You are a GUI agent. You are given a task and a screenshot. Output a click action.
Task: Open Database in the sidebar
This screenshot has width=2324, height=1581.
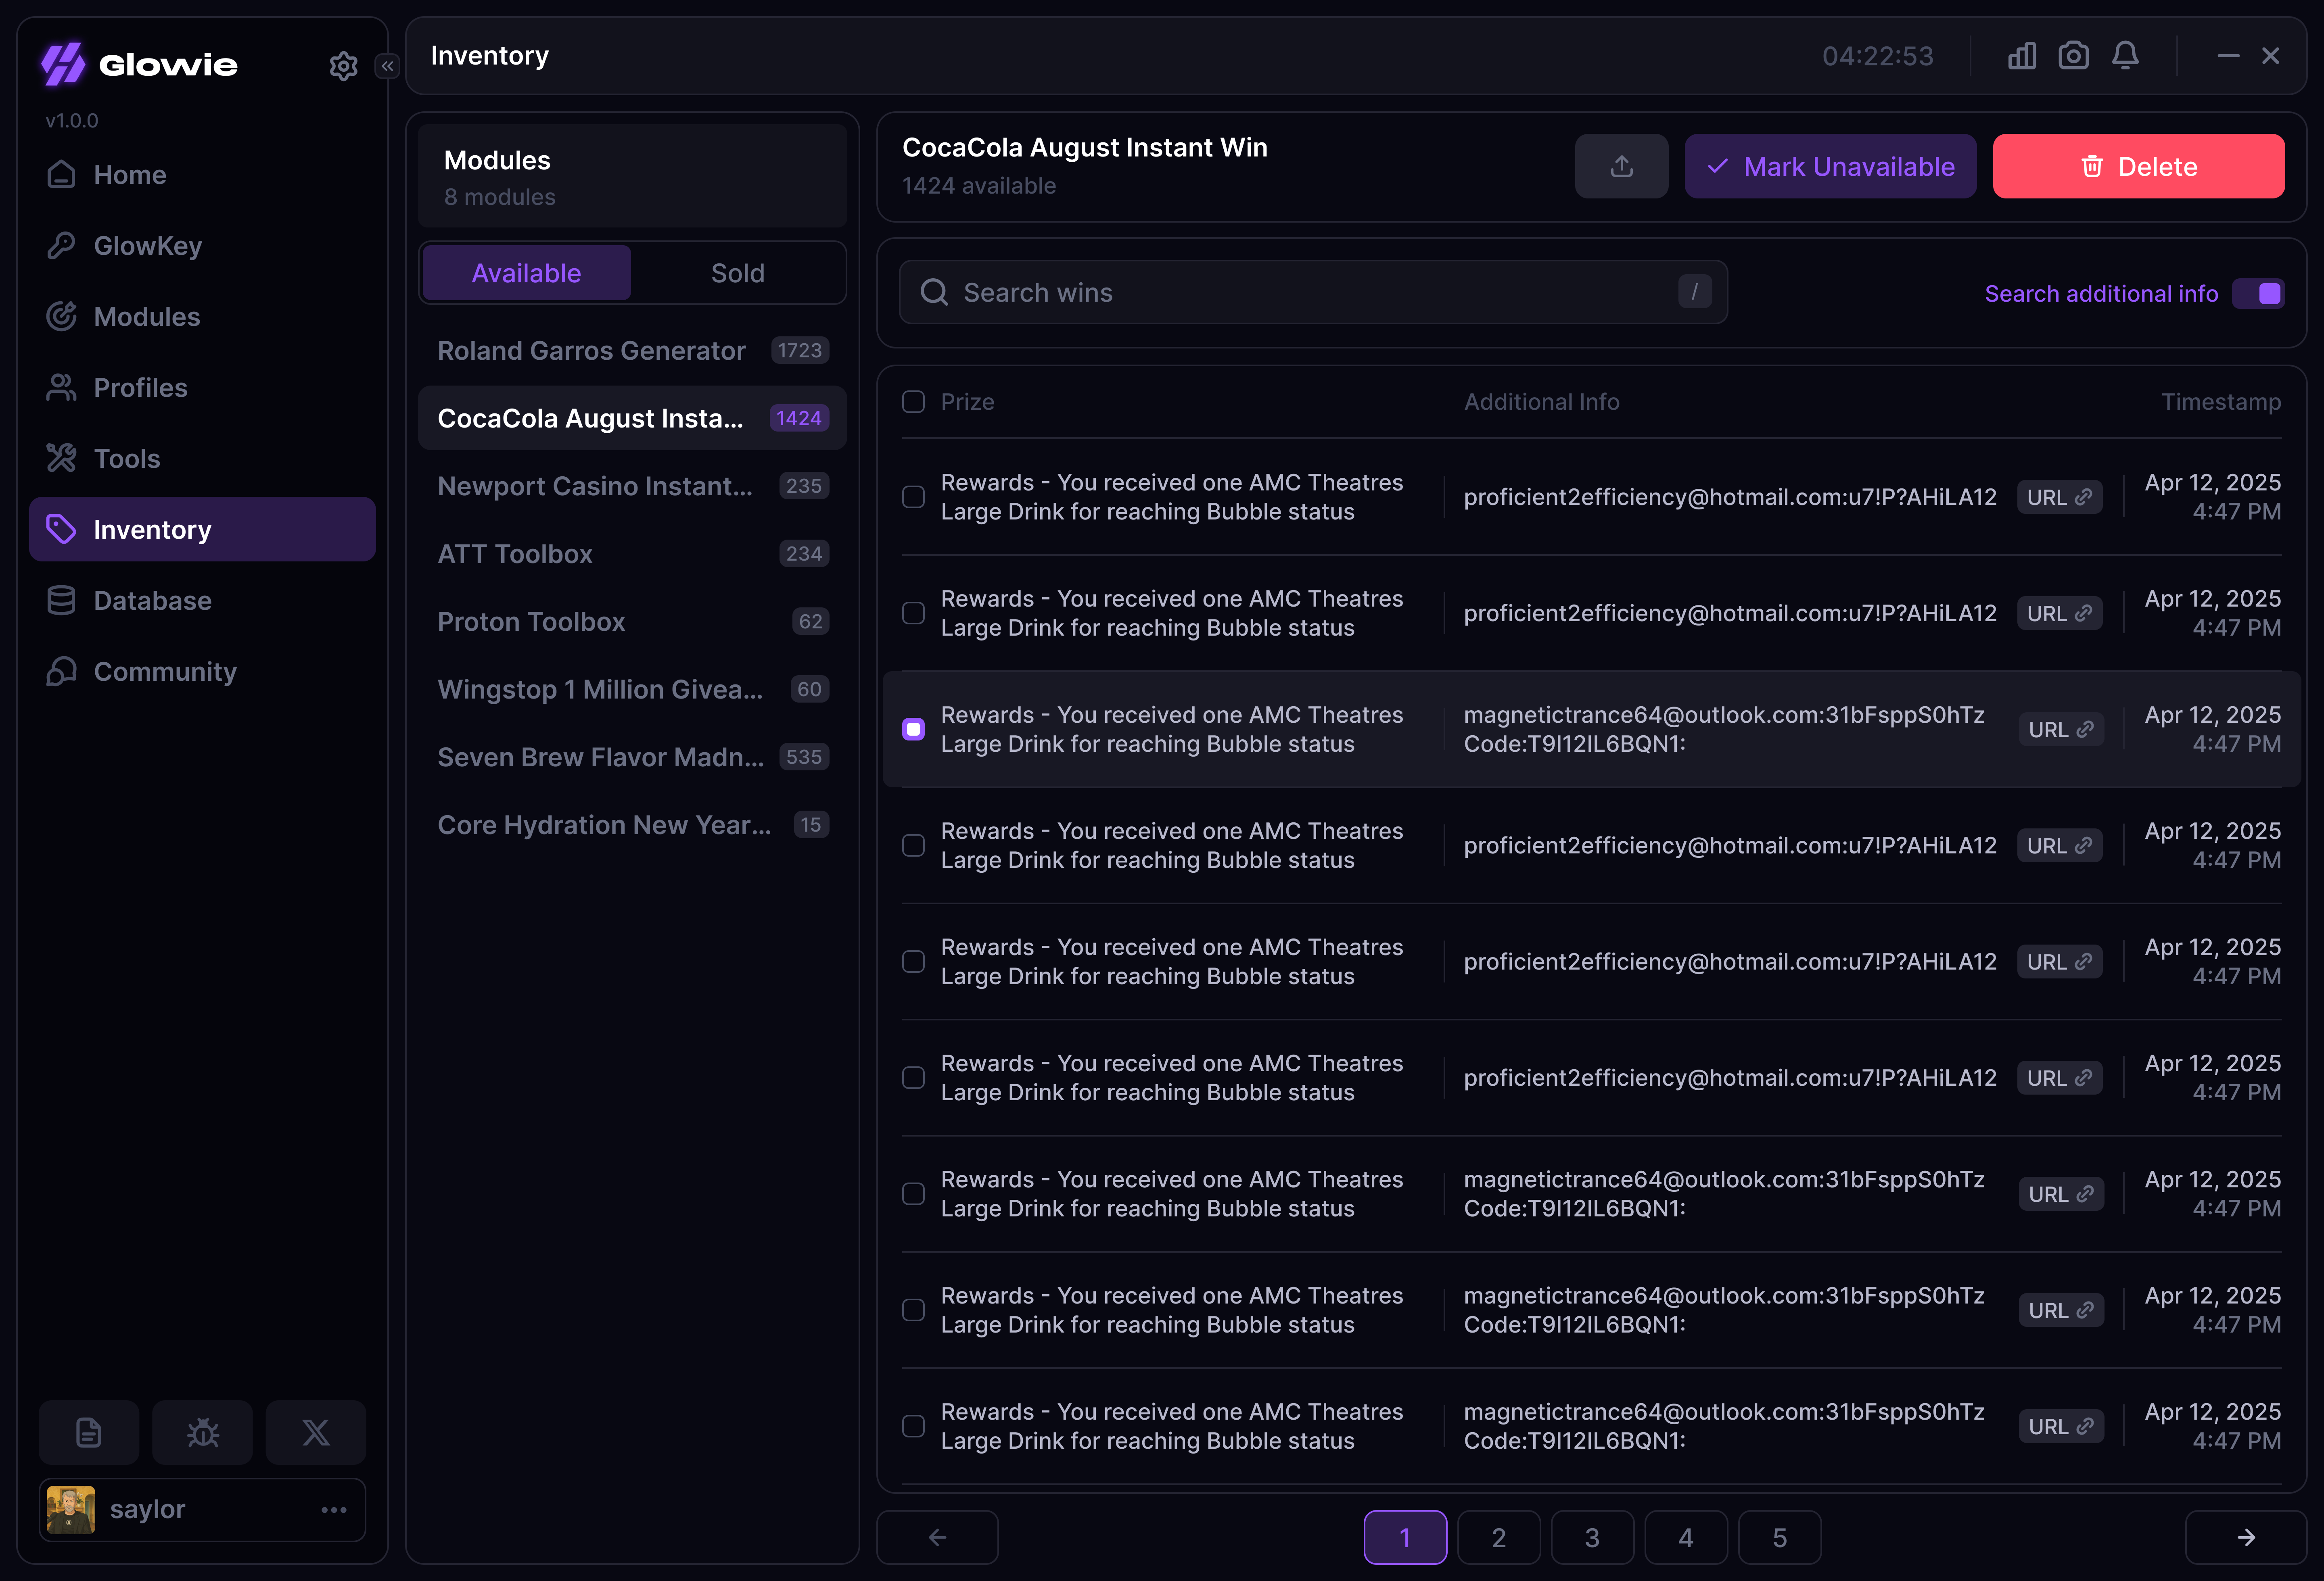(152, 601)
